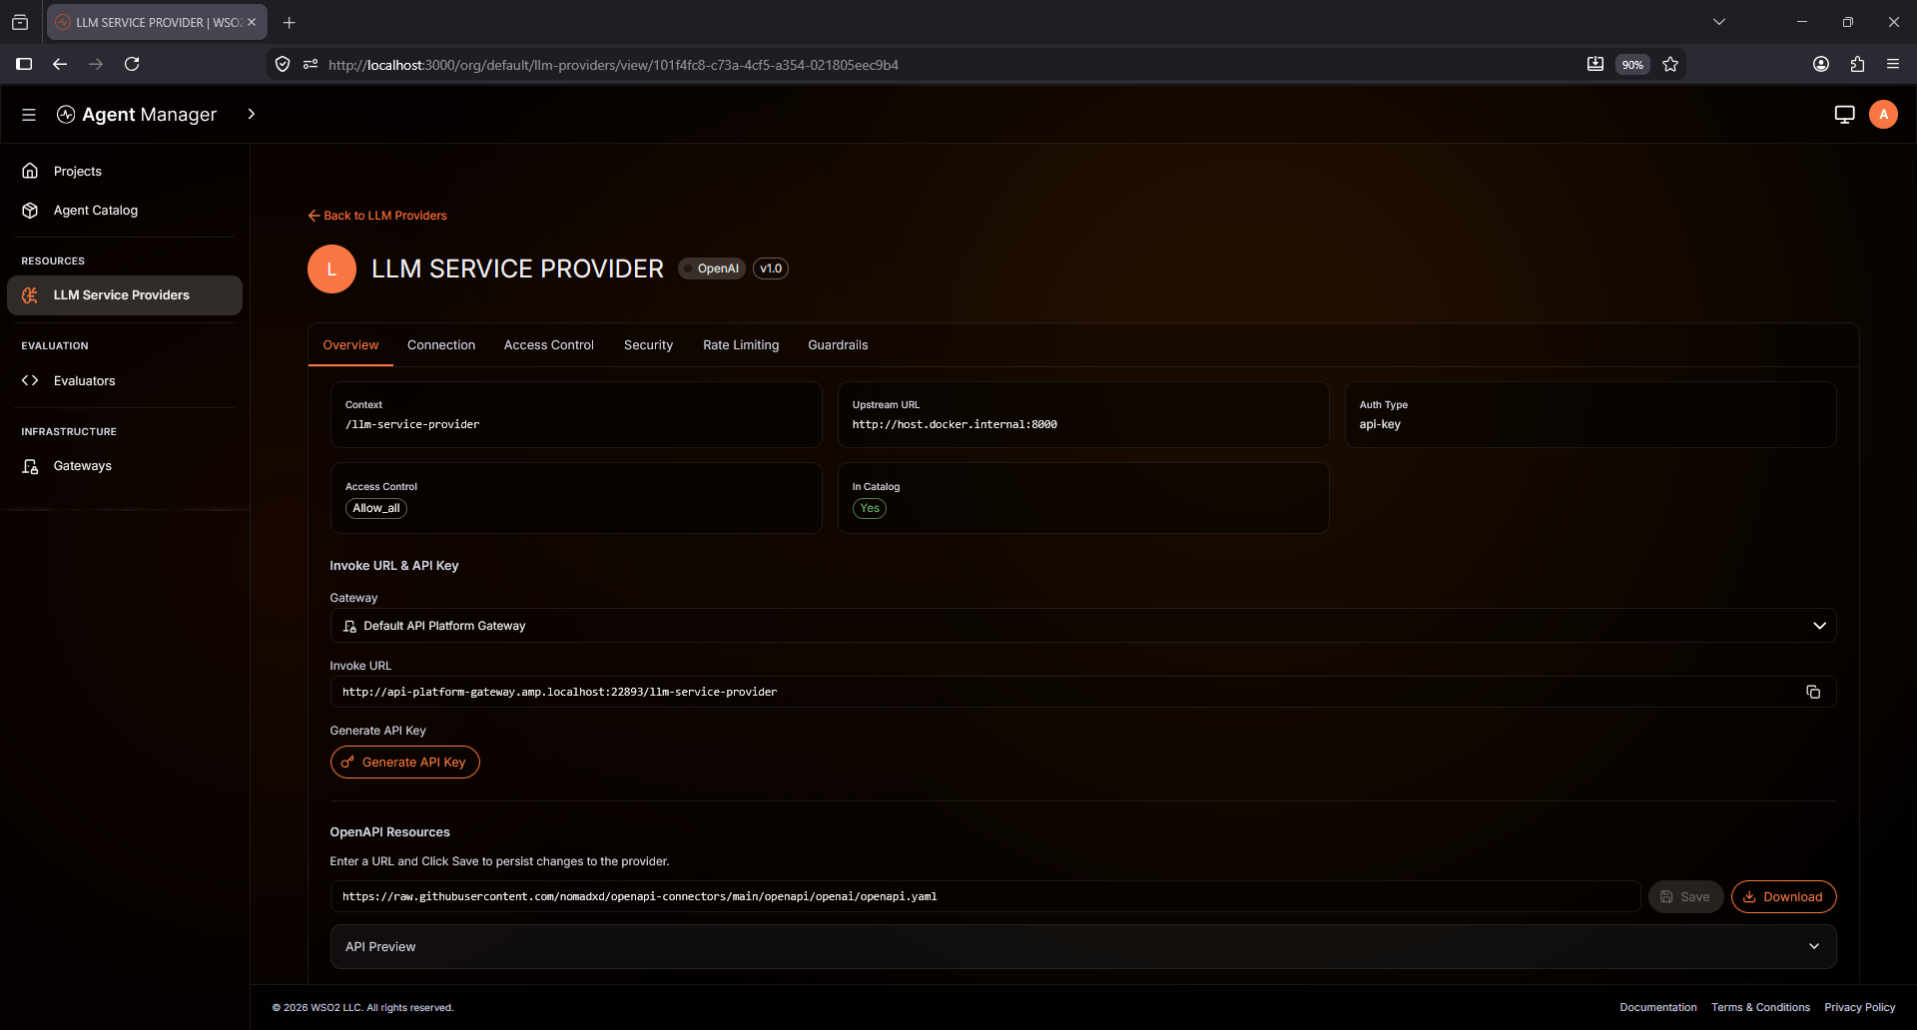Switch to the Overview tab
The image size is (1917, 1030).
[350, 345]
